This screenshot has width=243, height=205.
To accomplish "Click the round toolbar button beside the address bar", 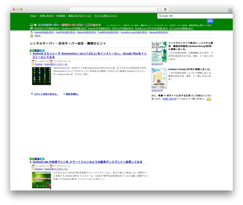I will pos(165,9).
